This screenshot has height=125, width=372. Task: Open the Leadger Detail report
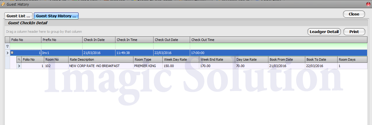pos(324,32)
